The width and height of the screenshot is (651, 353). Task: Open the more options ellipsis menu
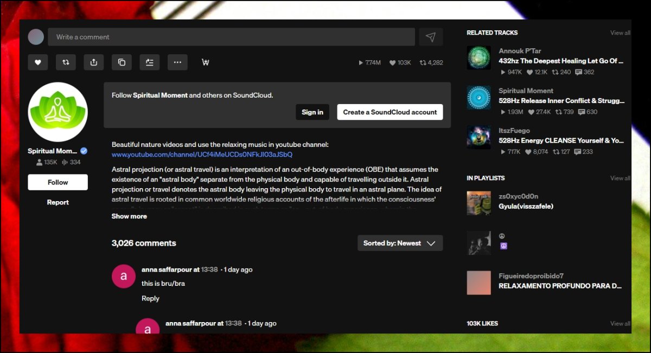coord(177,62)
